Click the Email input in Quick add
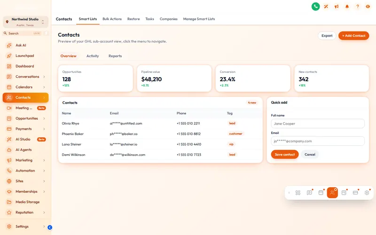The height and width of the screenshot is (235, 376). coord(318,141)
